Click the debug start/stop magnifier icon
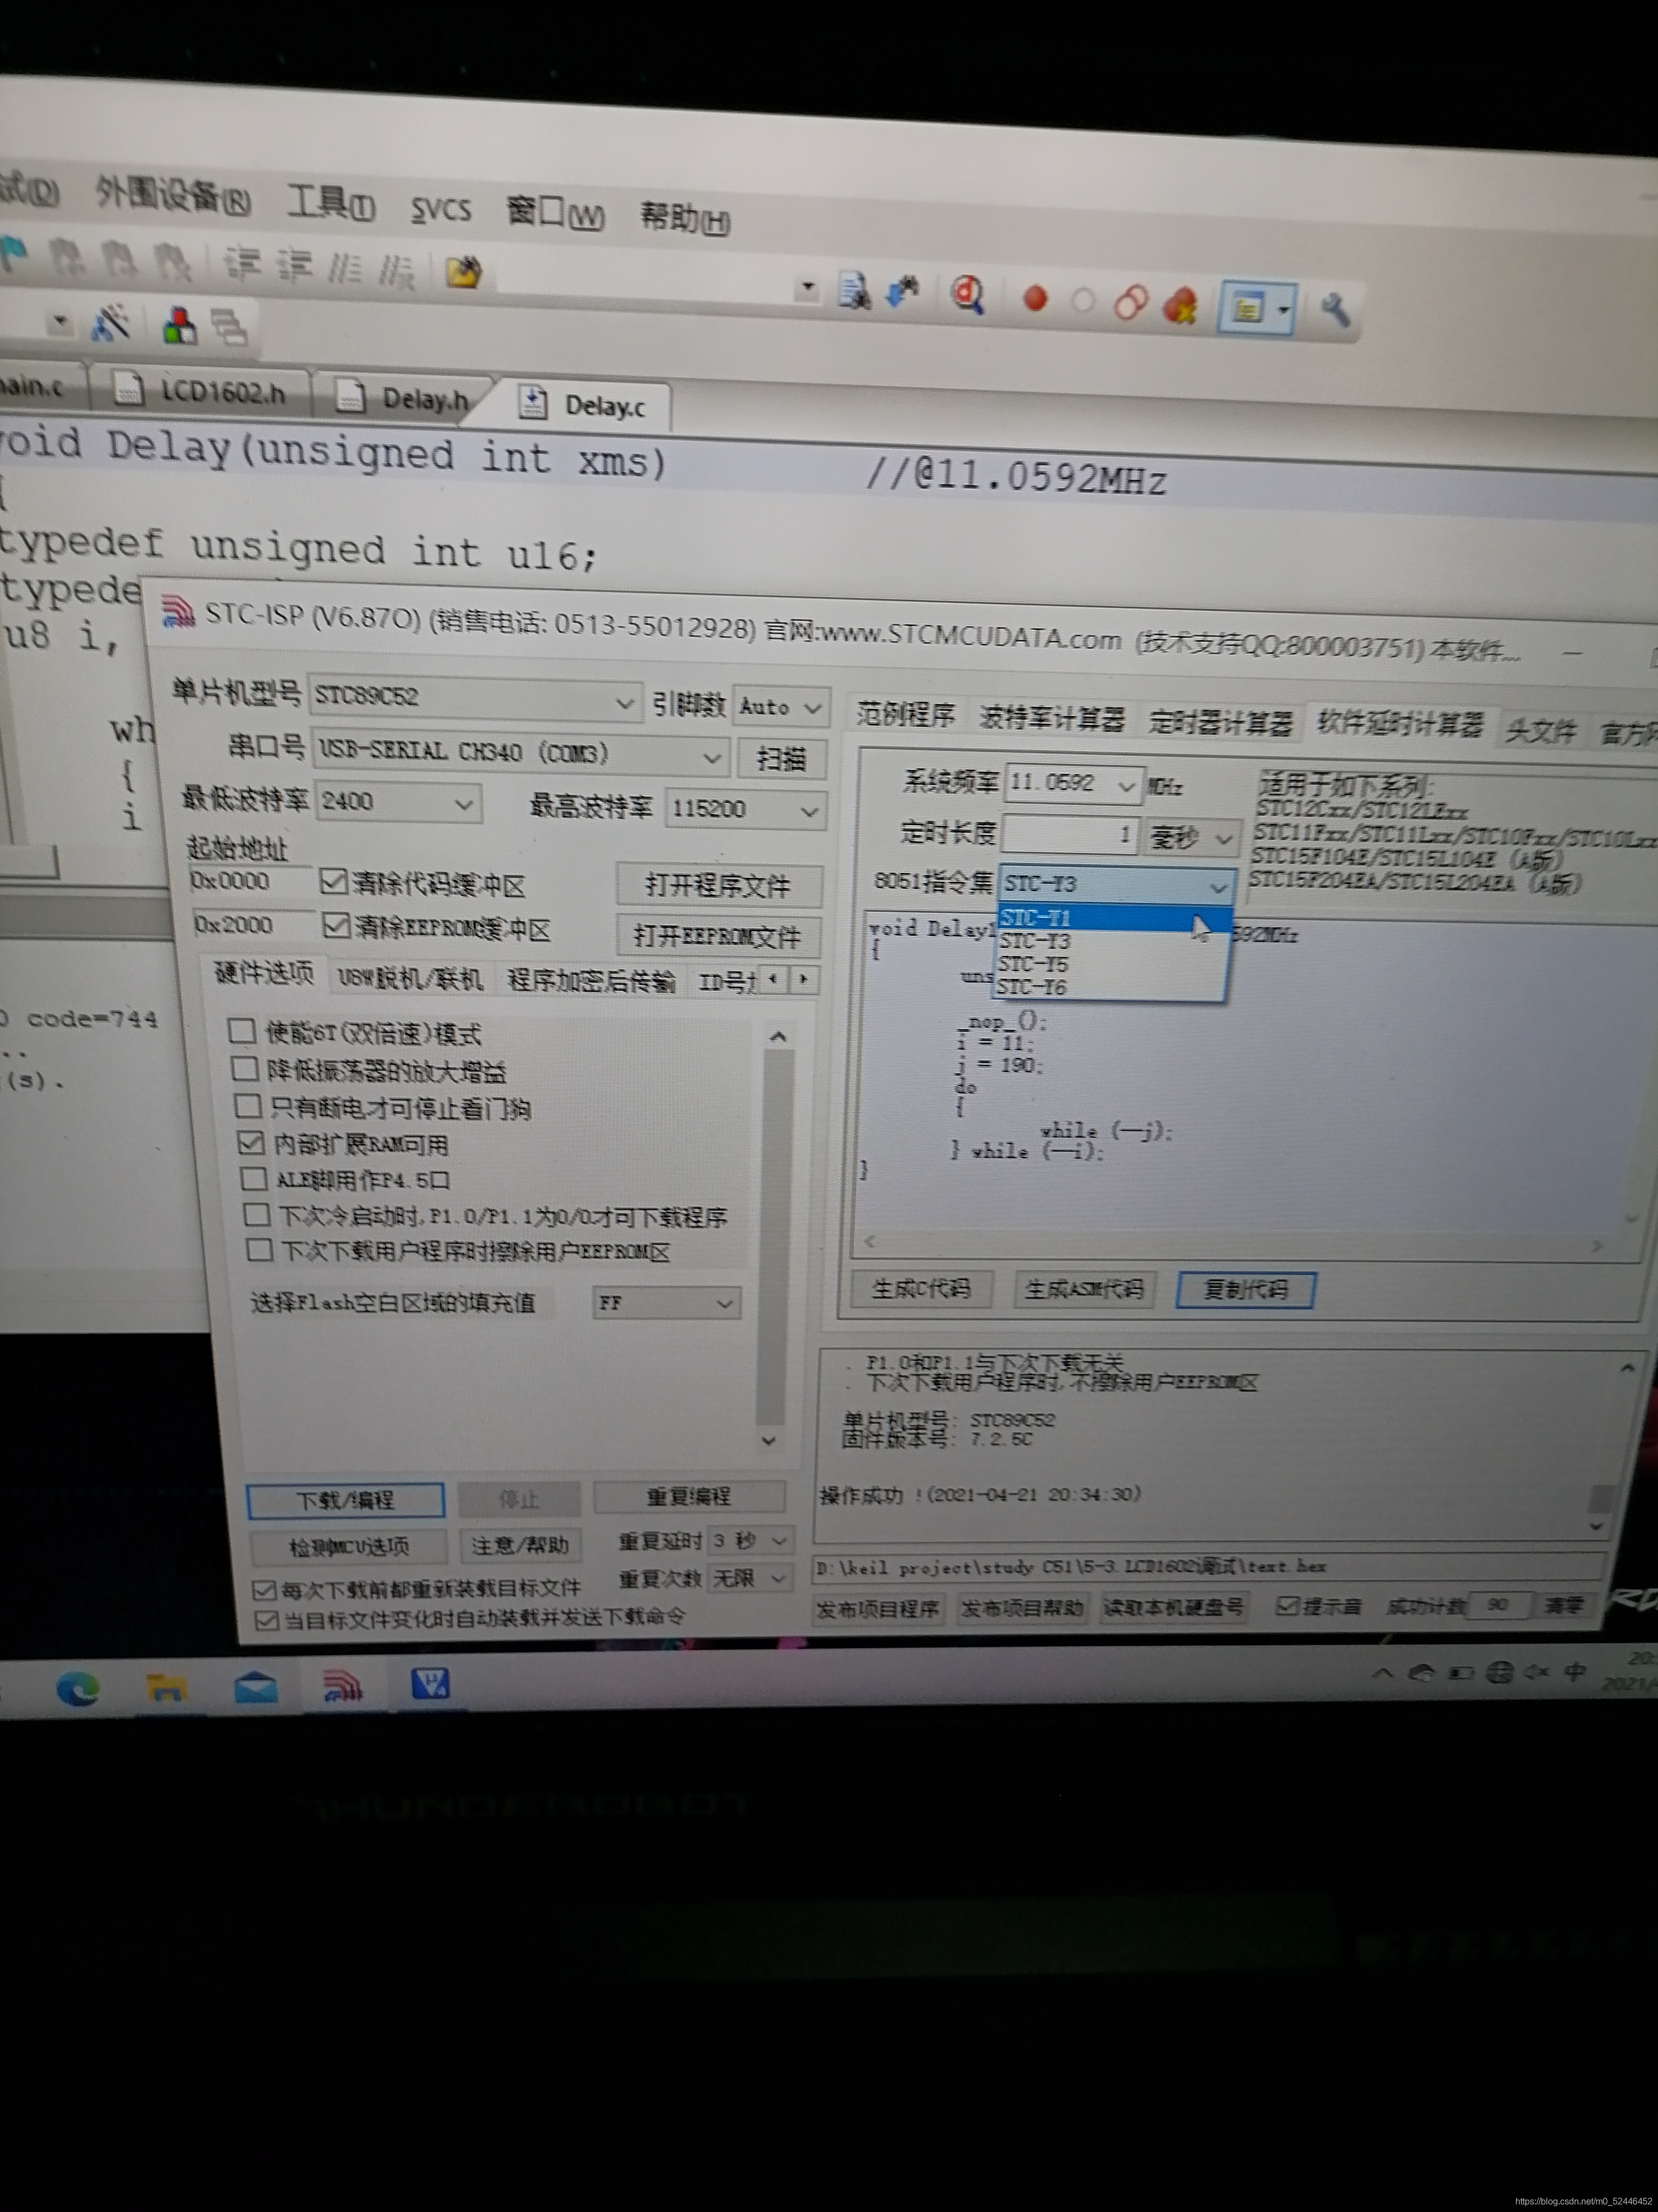Viewport: 1658px width, 2212px height. (x=967, y=294)
